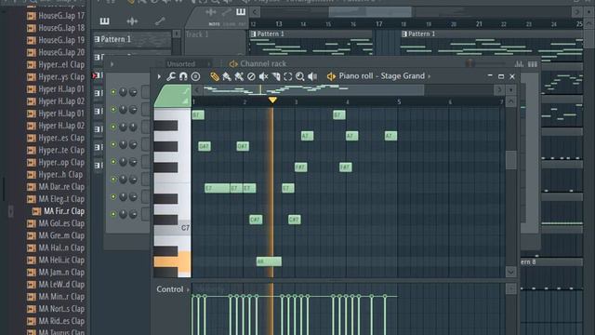The width and height of the screenshot is (595, 335).
Task: Open the piano roll time-marker dropdown arrow
Action: (x=510, y=90)
